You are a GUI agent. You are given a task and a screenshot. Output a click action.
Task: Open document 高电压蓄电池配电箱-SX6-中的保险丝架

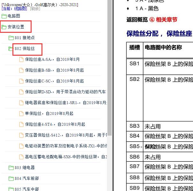tap(66, 157)
